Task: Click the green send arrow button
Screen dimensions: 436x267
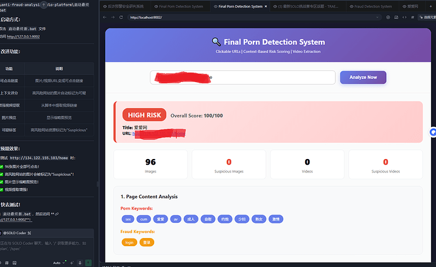Action: [x=88, y=263]
